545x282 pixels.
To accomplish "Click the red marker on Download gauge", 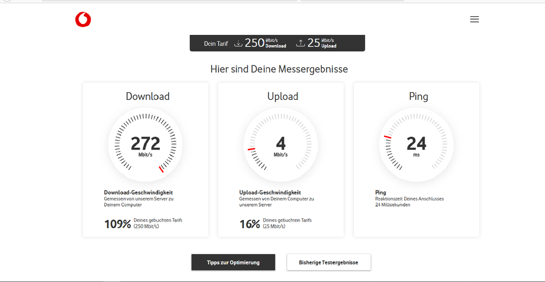I will [x=161, y=169].
